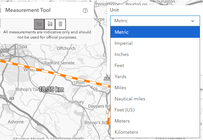Choose Feet (US) unit option
This screenshot has width=203, height=140.
(x=155, y=110)
